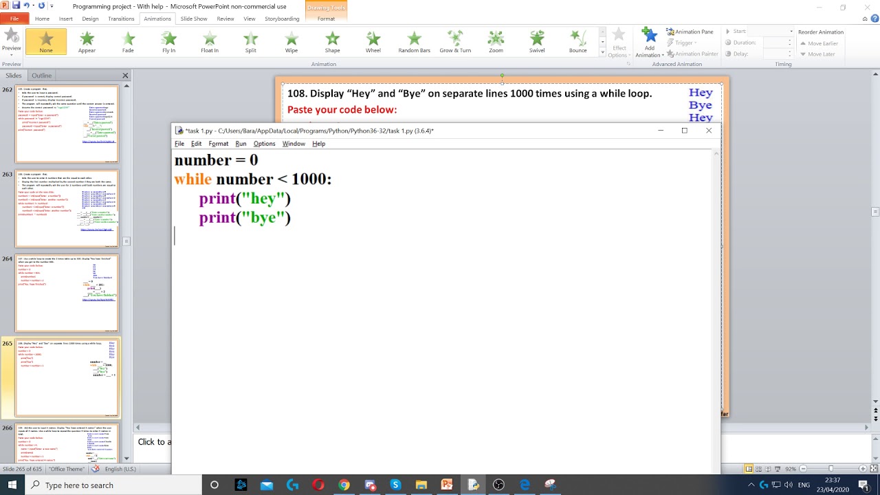Open the Options menu in IDLE
Screen dimensions: 880x495
[264, 144]
